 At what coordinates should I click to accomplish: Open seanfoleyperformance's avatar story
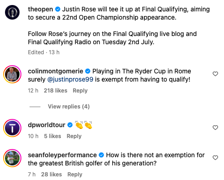(12, 158)
